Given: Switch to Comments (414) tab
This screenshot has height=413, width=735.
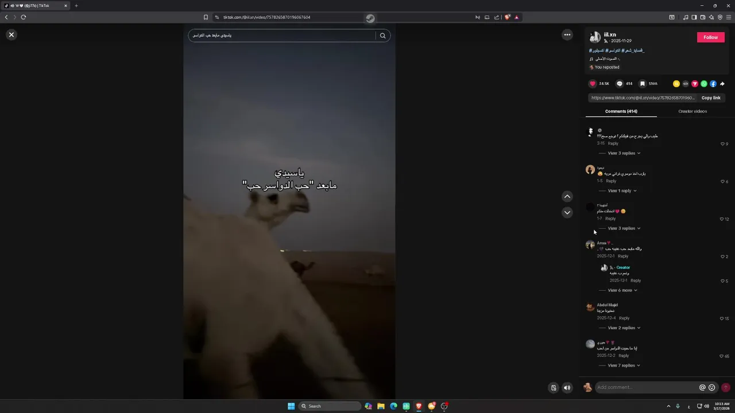Looking at the screenshot, I should [x=621, y=111].
